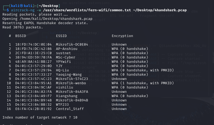This screenshot has width=214, height=125.
Task: Click the ESSID column header
Action: [x=61, y=36]
